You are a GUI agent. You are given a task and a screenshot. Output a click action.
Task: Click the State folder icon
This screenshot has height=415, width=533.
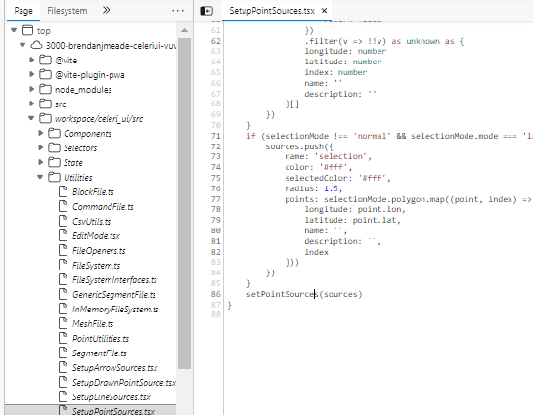click(54, 162)
